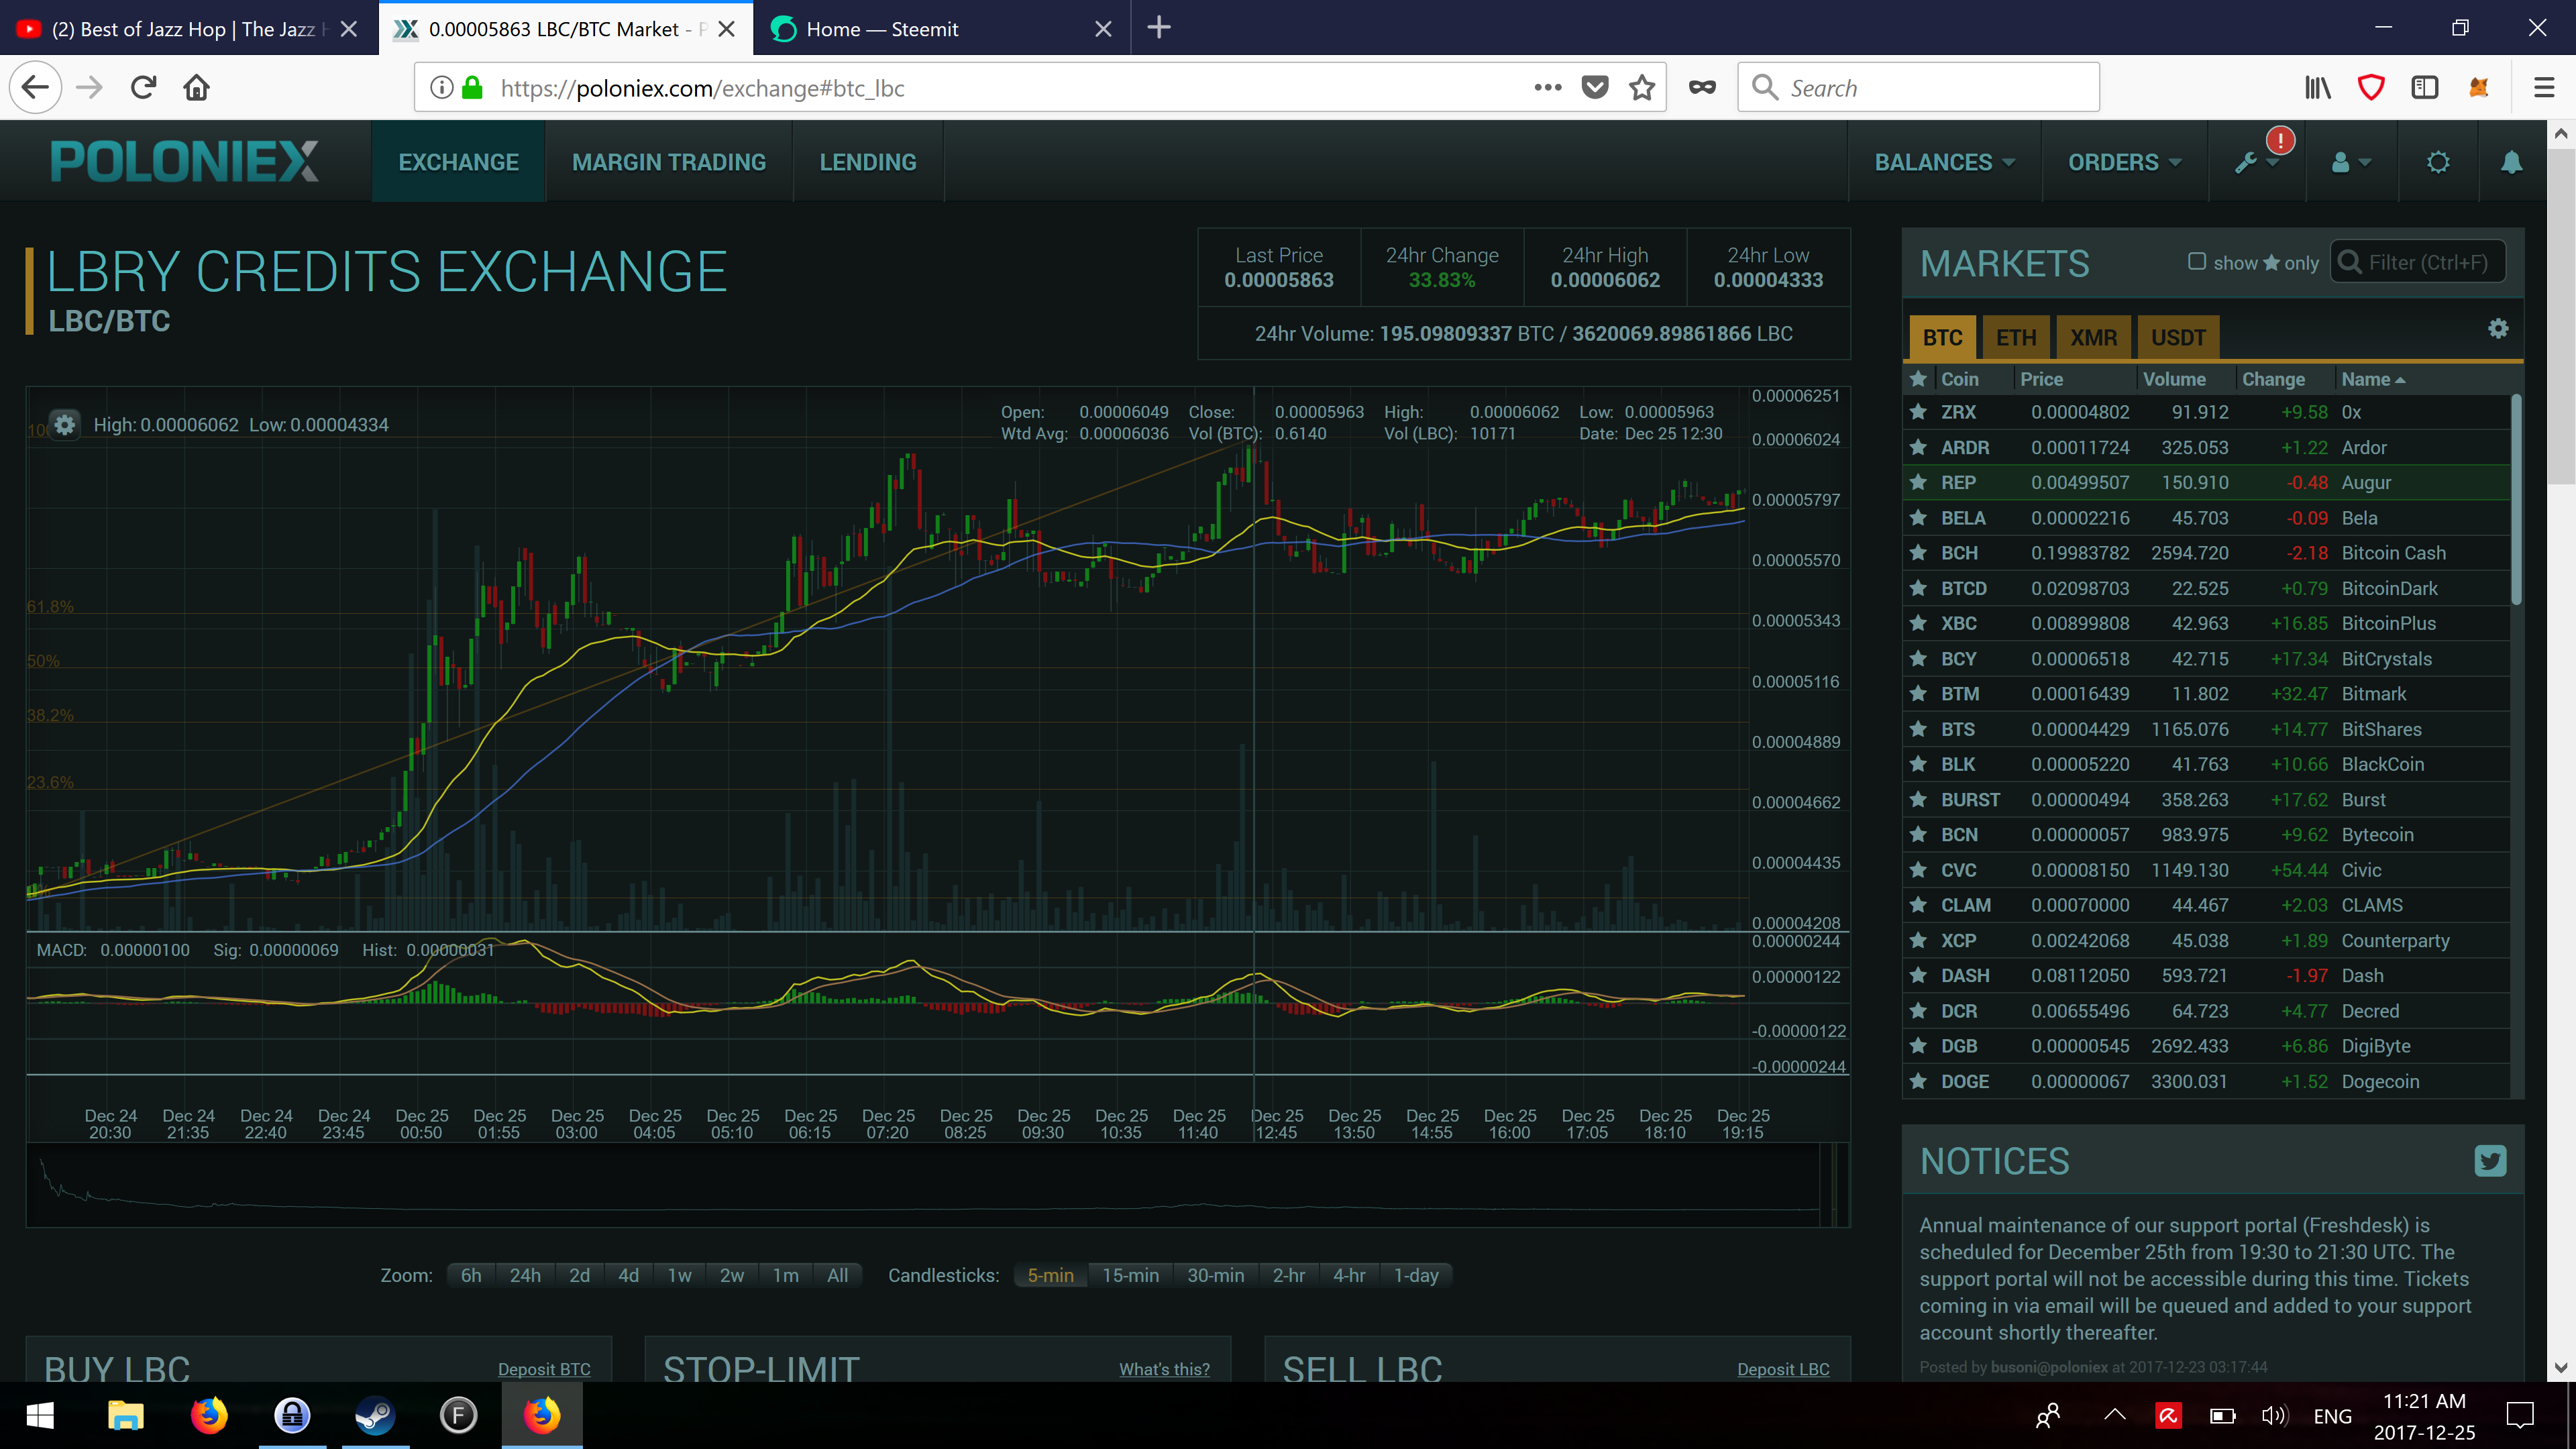Bookmark page with the star icon
2576x1449 pixels.
1641,88
